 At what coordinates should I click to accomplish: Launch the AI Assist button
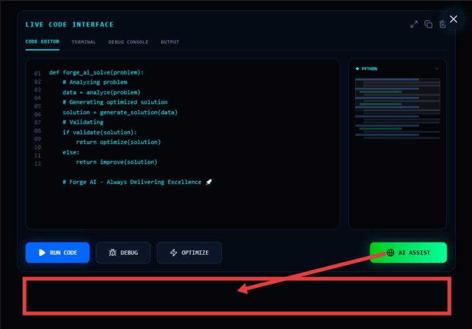[408, 252]
